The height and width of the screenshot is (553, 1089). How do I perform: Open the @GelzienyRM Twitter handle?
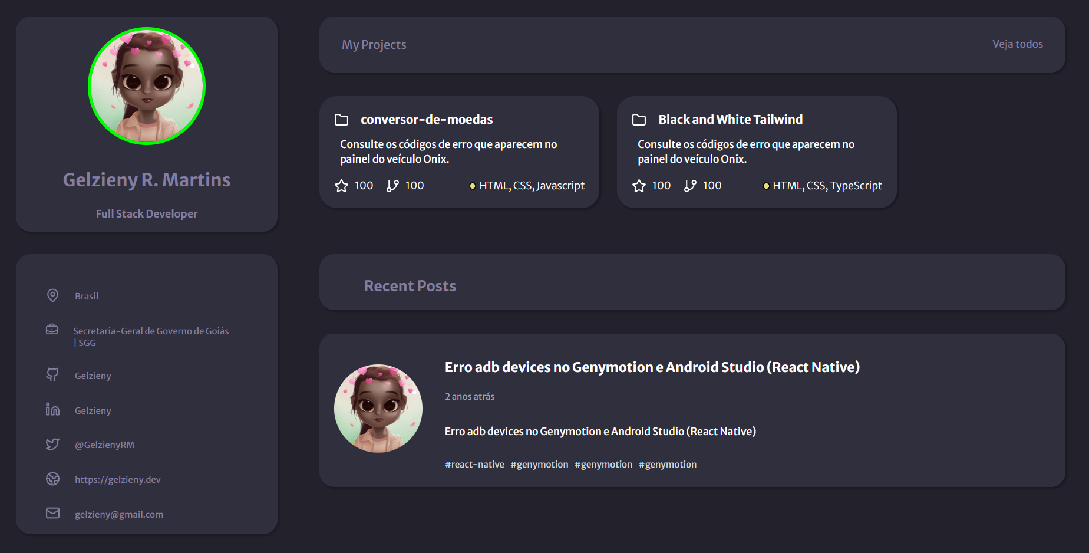104,445
